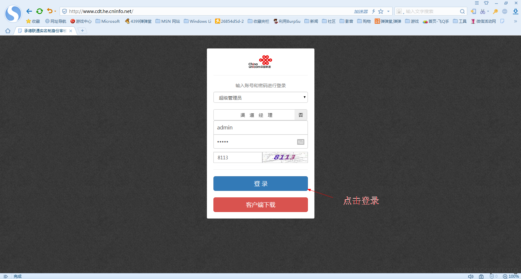Open the 收藏 favorites star button
This screenshot has width=521, height=279.
click(x=33, y=21)
